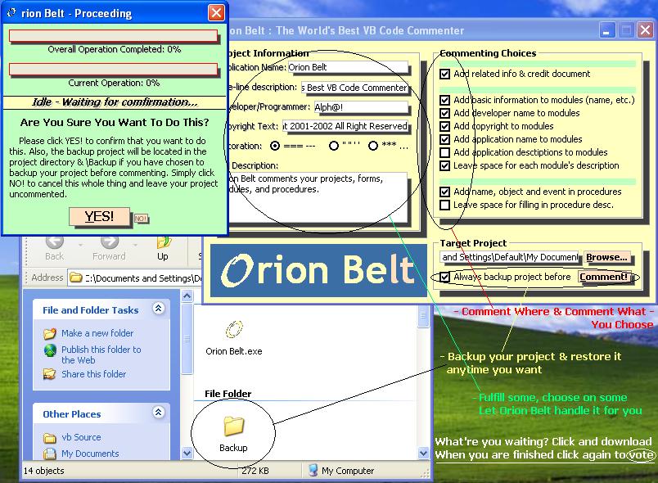Click the Browse... button for target project
658x483 pixels.
pos(606,257)
